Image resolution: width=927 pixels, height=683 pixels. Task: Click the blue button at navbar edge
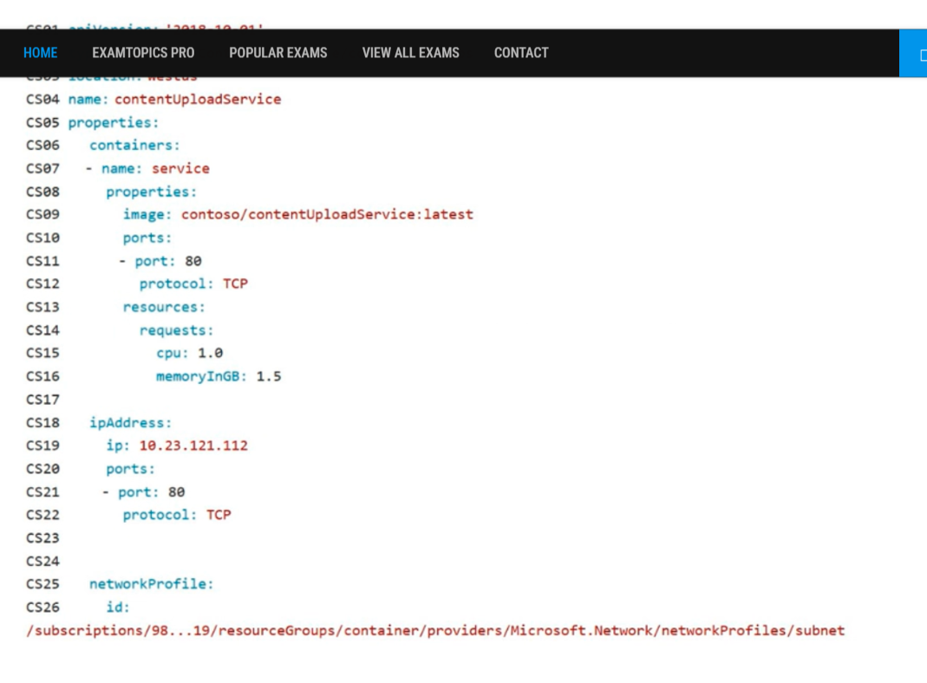pos(913,53)
